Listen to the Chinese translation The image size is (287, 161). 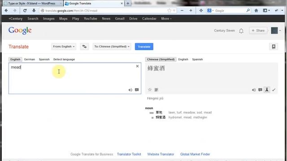click(254, 90)
